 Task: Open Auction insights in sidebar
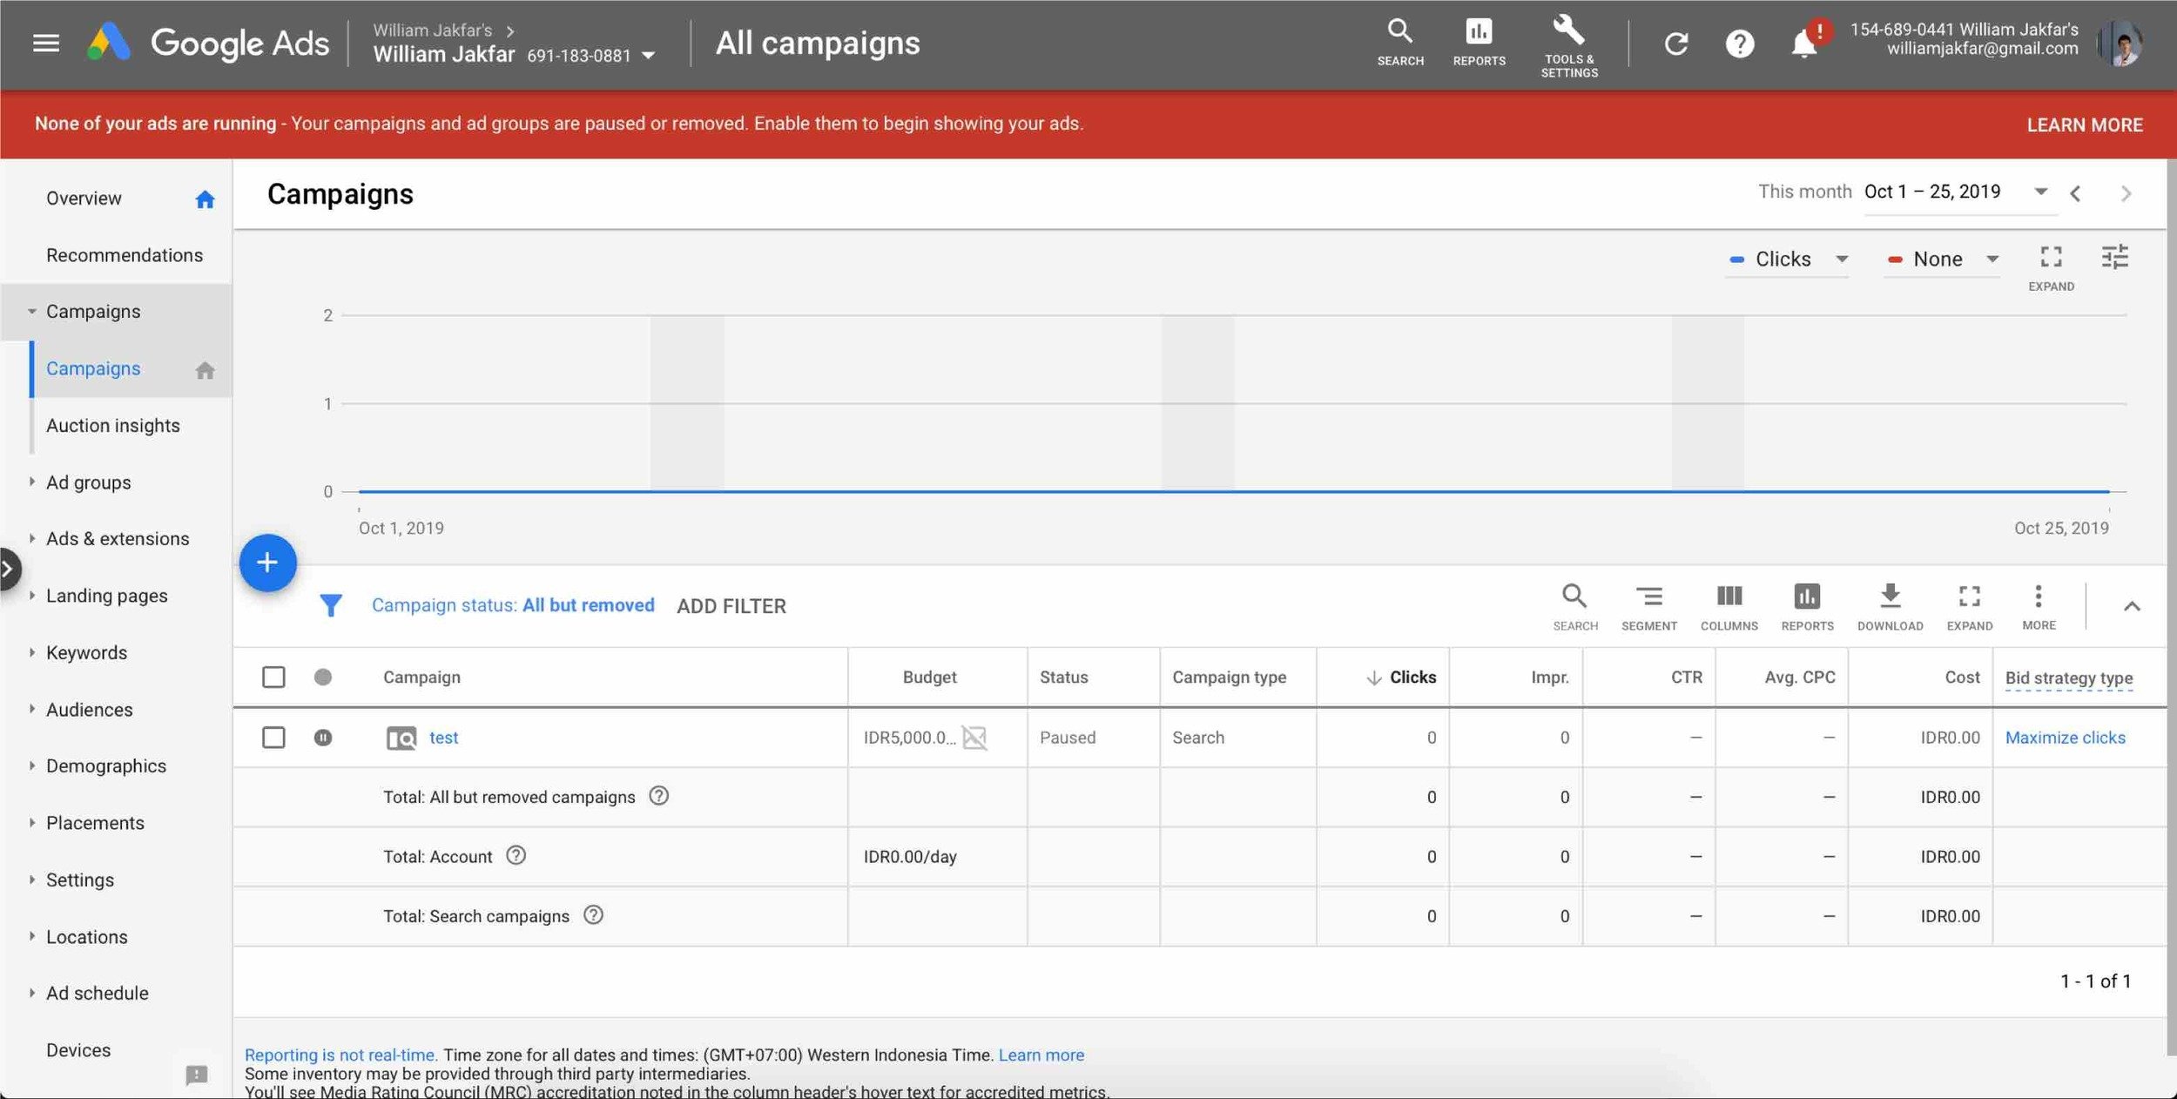[113, 426]
